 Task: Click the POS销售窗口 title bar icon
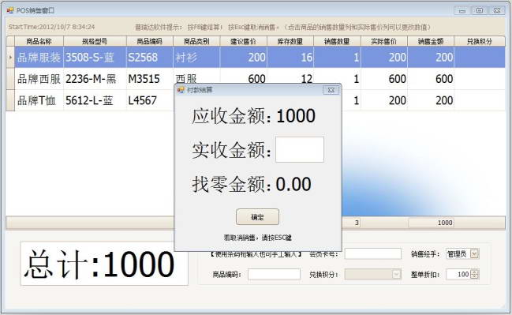10,10
